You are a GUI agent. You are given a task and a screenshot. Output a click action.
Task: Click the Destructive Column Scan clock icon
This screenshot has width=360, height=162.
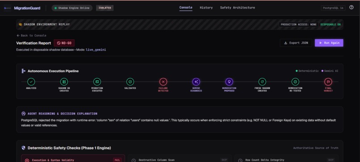[x=134, y=160]
